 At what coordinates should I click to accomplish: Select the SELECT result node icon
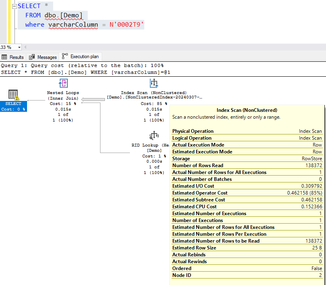tap(13, 95)
